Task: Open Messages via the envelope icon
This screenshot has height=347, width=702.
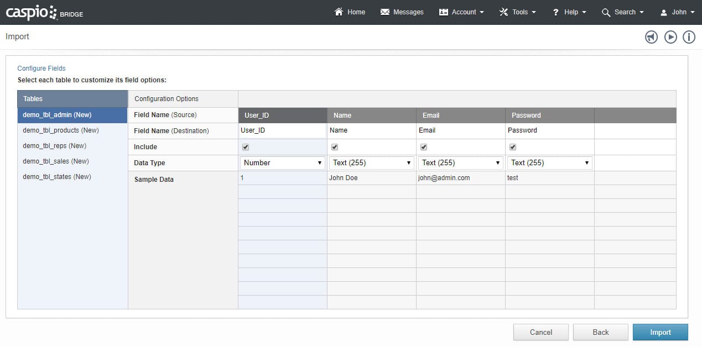Action: 385,12
